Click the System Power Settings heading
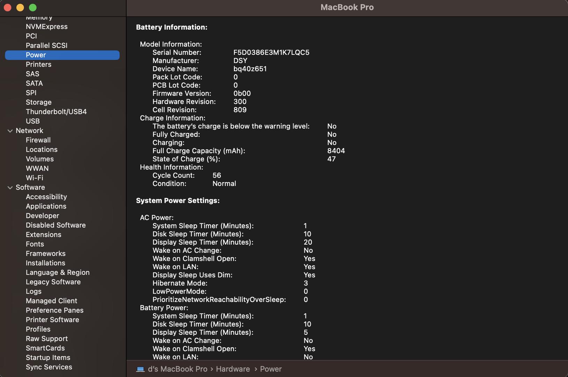 coord(178,201)
